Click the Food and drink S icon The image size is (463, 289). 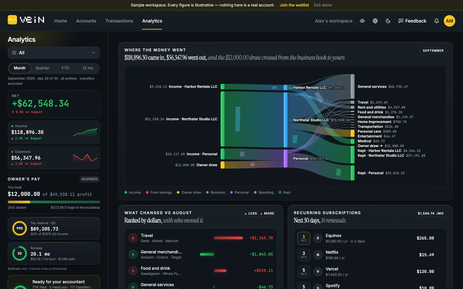point(133,271)
